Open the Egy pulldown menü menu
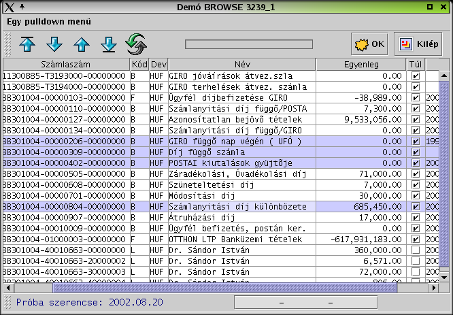The height and width of the screenshot is (315, 453). click(x=49, y=22)
